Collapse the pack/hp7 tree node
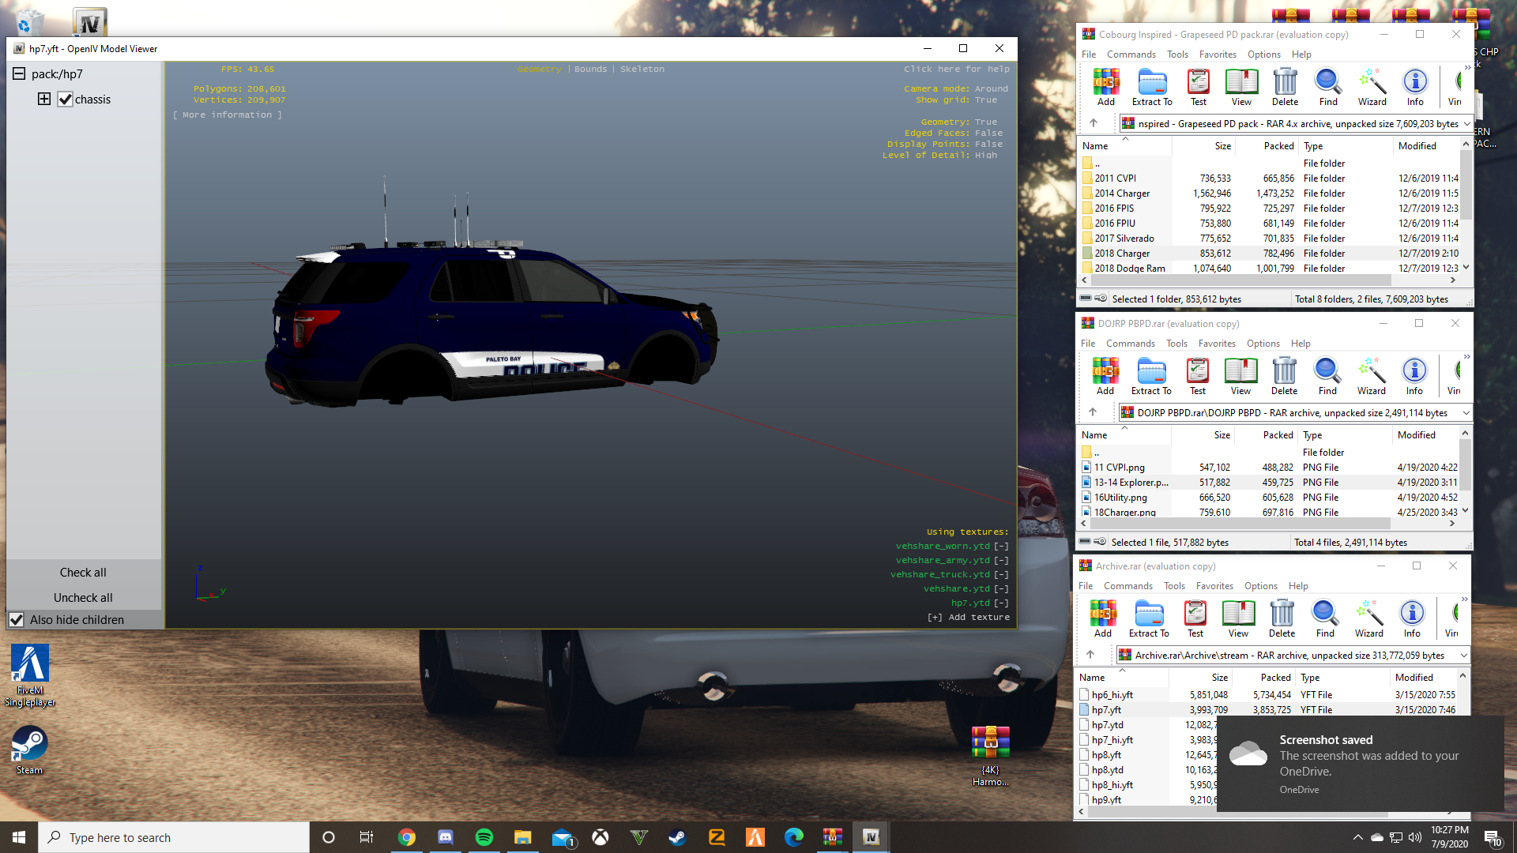1517x853 pixels. click(x=19, y=73)
